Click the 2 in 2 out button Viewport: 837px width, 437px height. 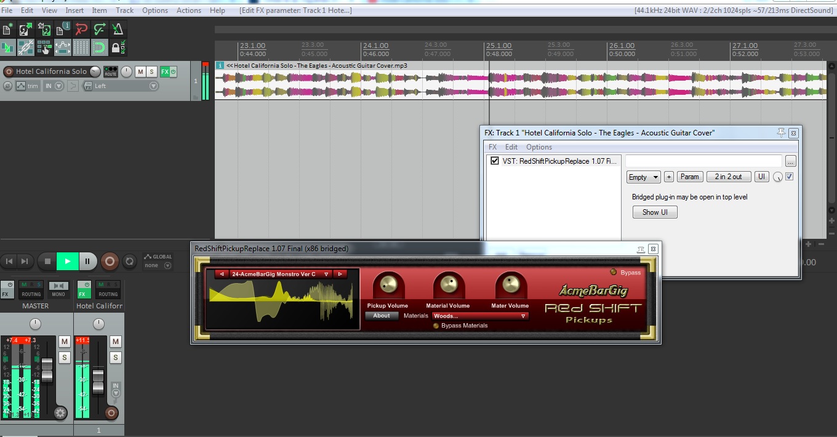click(x=728, y=177)
